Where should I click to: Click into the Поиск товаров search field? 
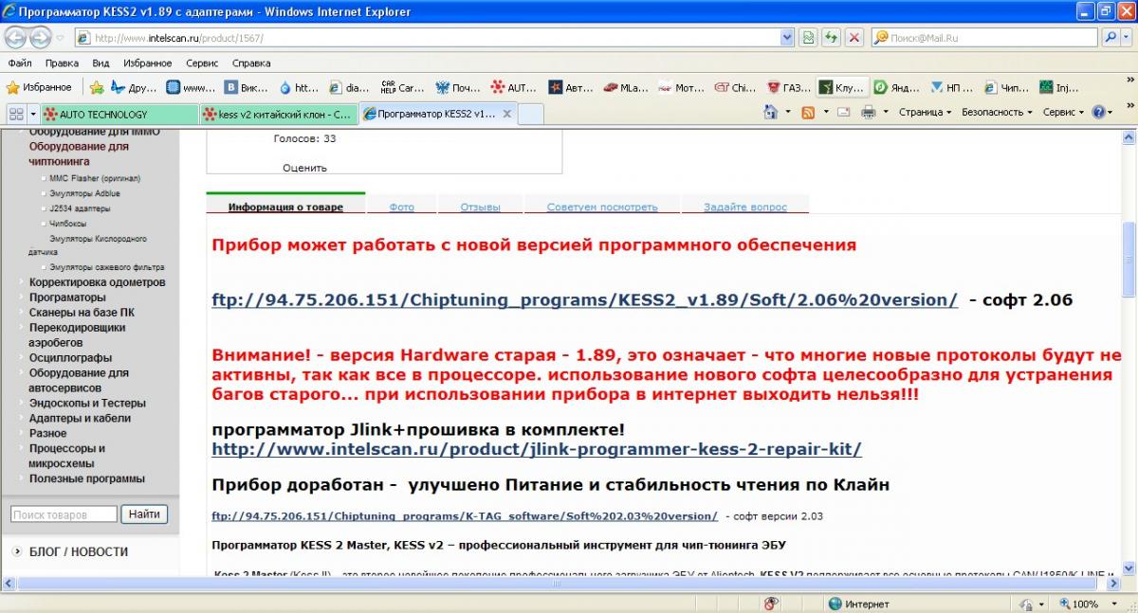click(64, 514)
